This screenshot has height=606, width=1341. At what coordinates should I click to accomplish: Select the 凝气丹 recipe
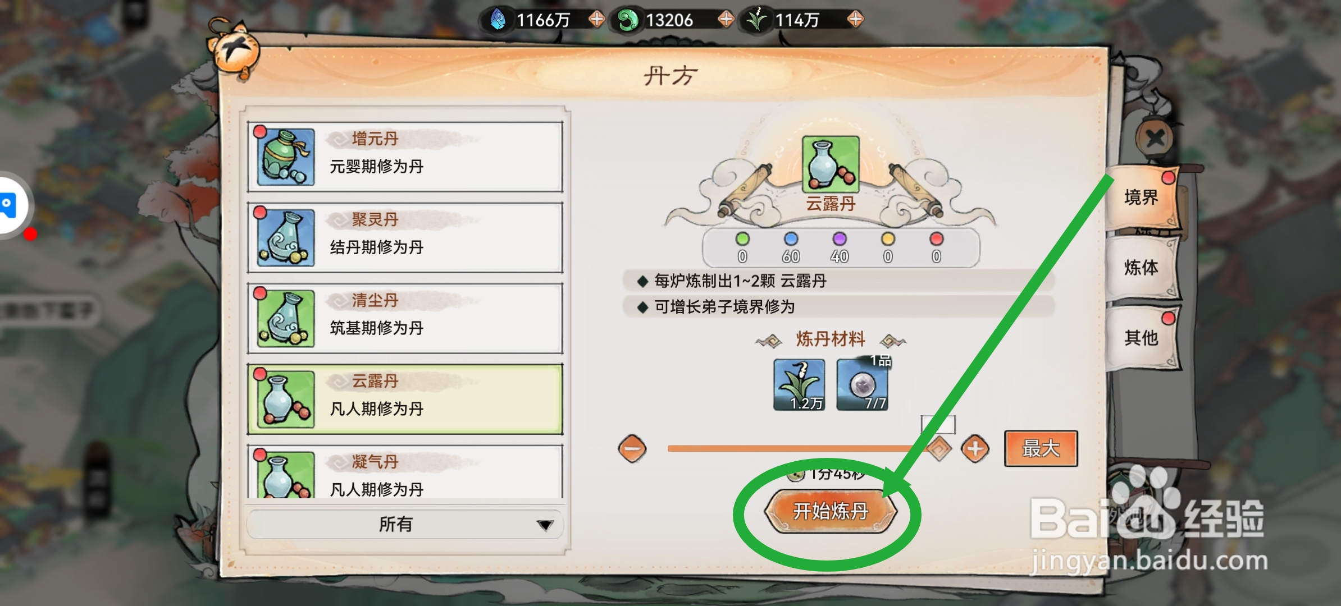coord(405,472)
